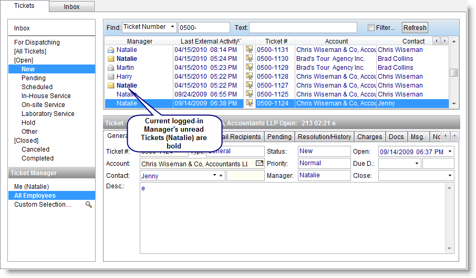476x278 pixels.
Task: Click the plus icon next to Contact field
Action: click(221, 176)
